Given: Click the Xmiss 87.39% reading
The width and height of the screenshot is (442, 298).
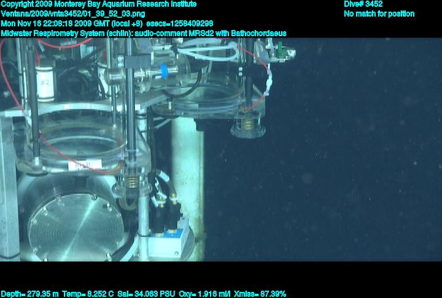Looking at the screenshot, I should (262, 294).
